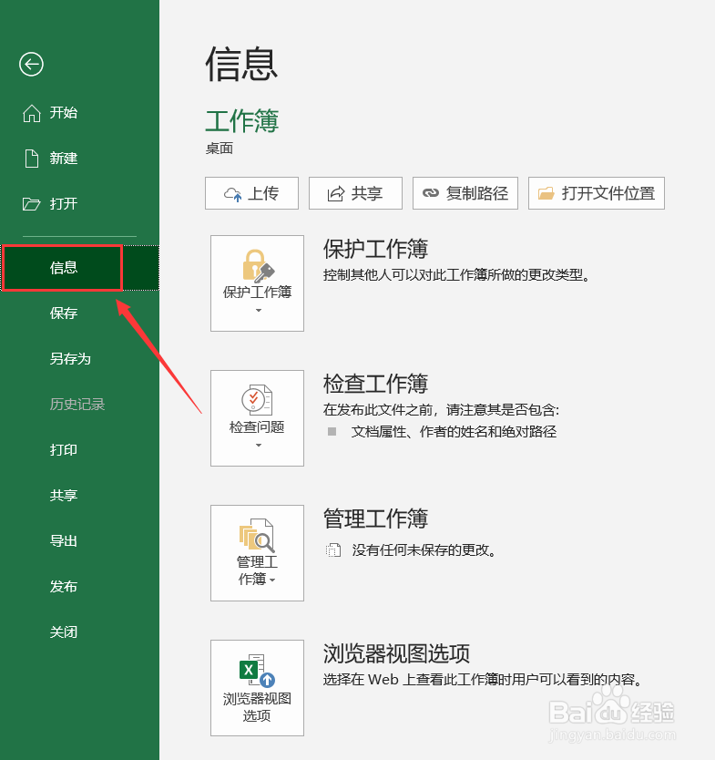Click the lock and key icon
The height and width of the screenshot is (760, 715).
click(258, 266)
